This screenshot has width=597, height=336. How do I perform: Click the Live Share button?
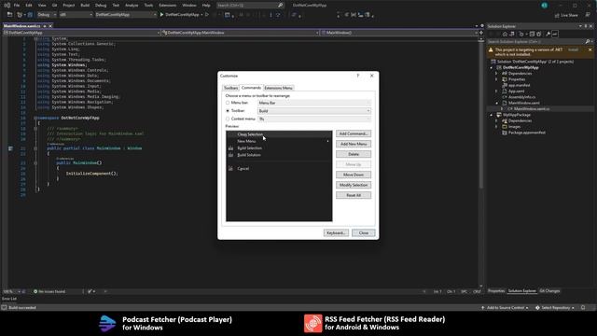pos(566,15)
